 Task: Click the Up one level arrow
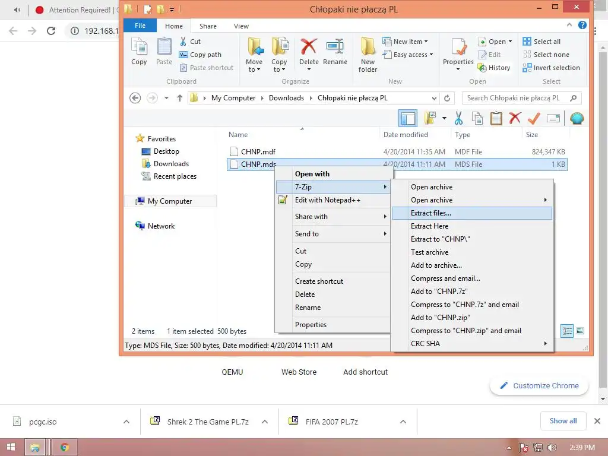point(179,98)
